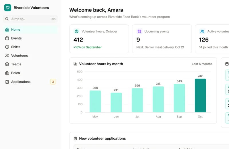Click '+18% on September' text
The width and height of the screenshot is (229, 149).
point(88,47)
